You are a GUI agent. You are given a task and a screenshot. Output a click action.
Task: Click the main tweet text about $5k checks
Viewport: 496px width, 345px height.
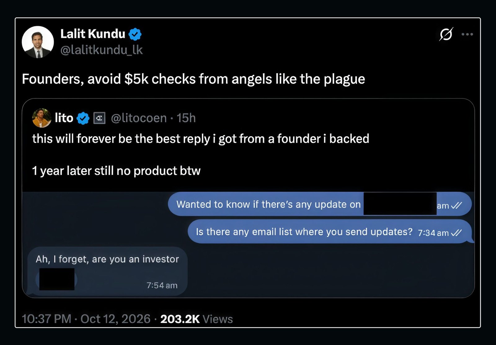click(x=193, y=79)
